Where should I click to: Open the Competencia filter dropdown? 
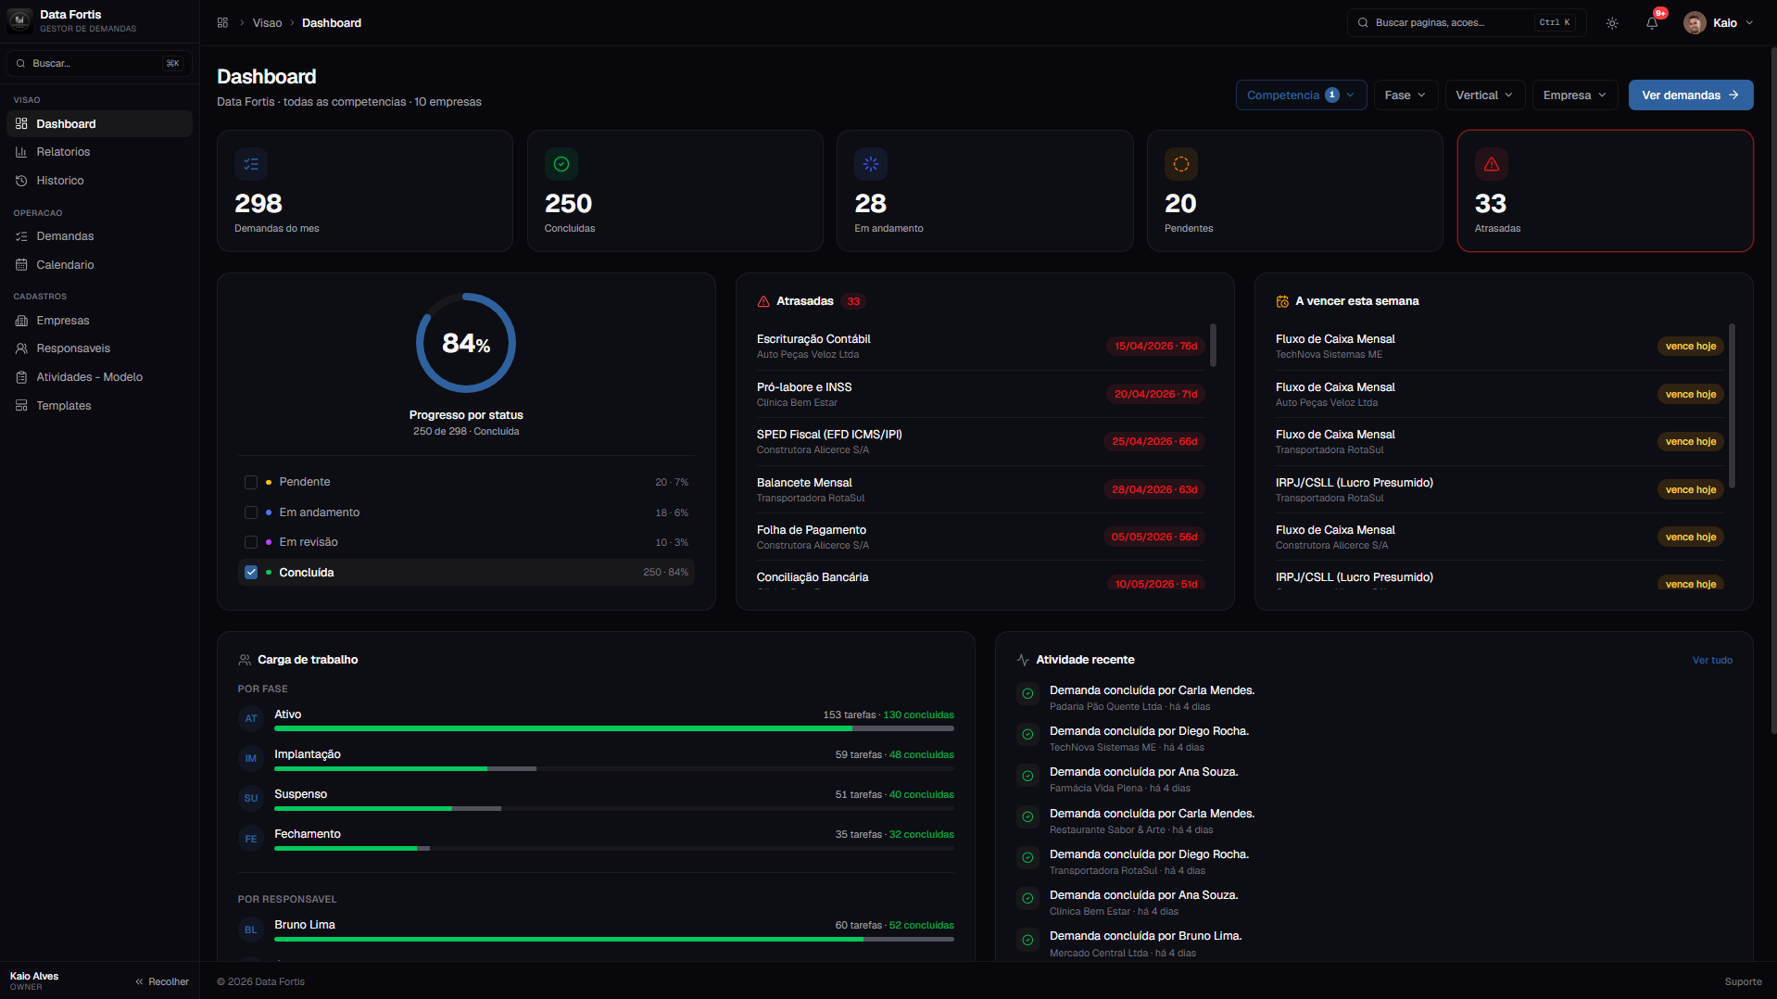click(x=1301, y=95)
